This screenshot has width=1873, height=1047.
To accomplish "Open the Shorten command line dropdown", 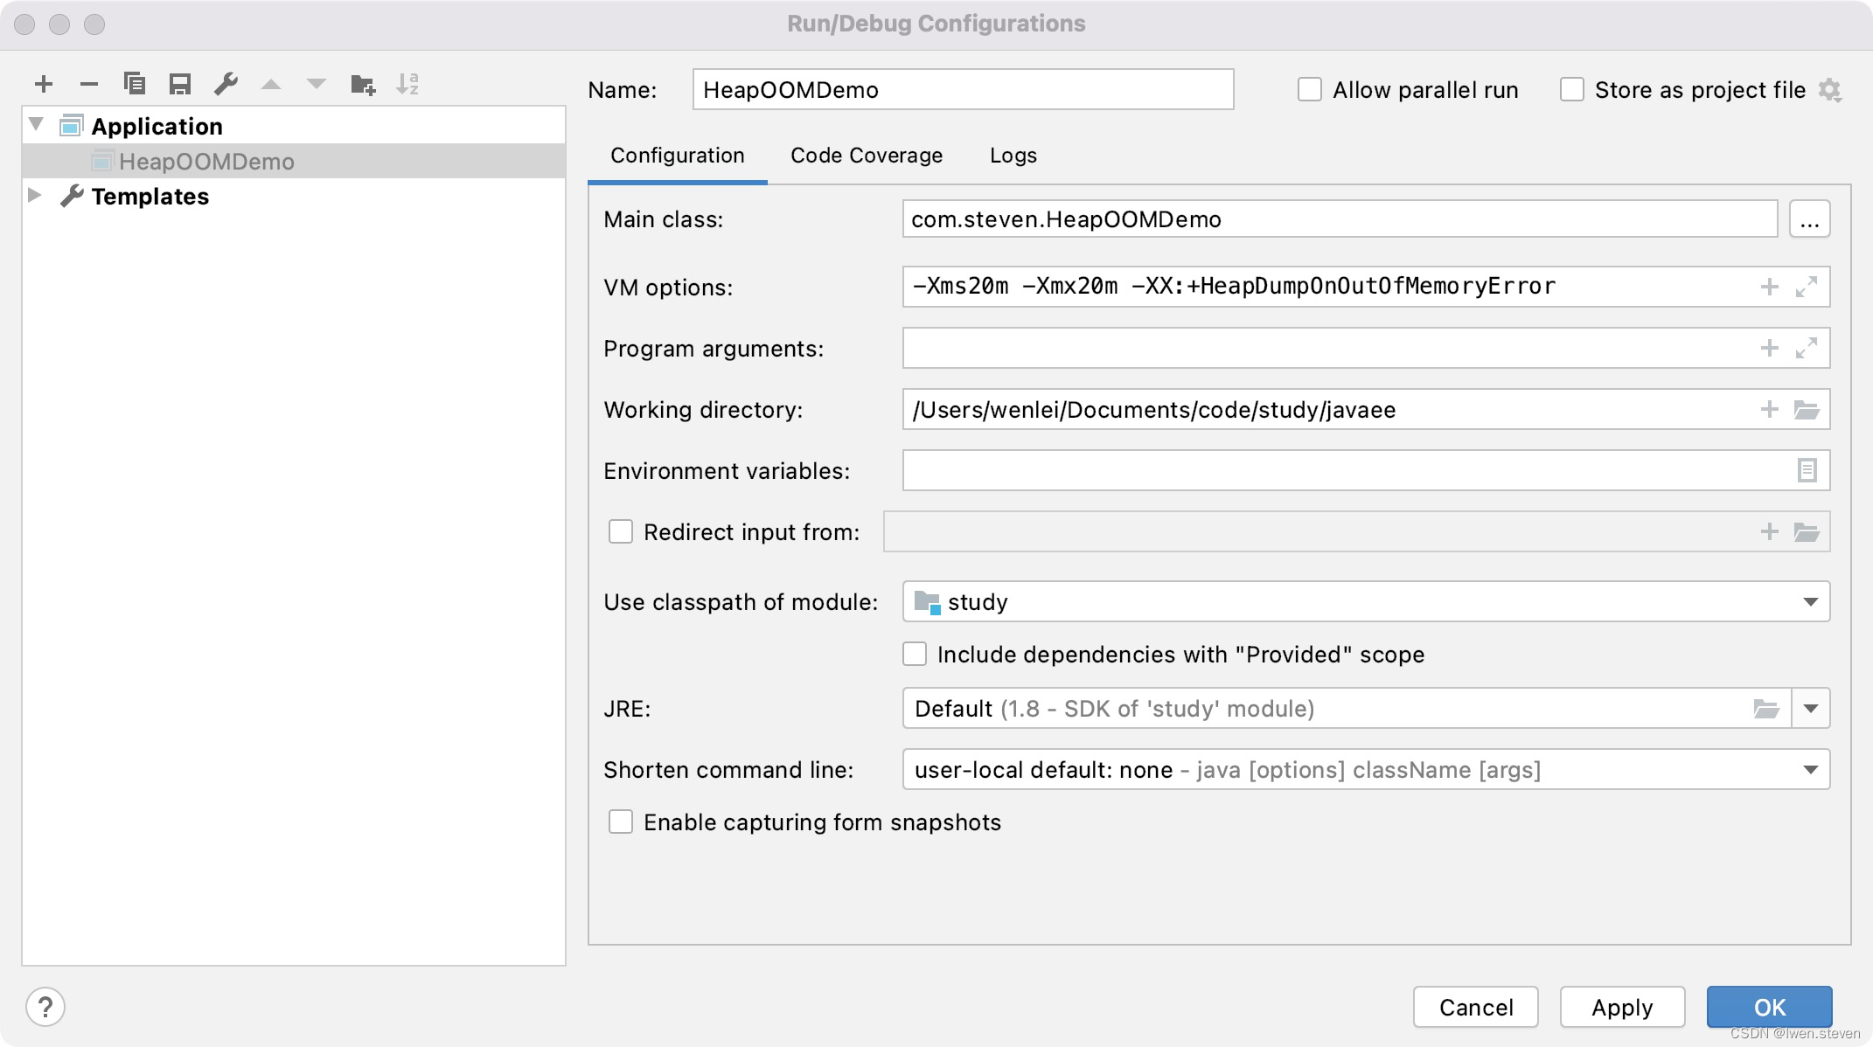I will [x=1813, y=769].
